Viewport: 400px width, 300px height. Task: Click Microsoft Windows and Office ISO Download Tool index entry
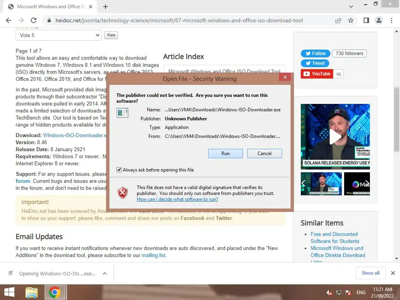coord(224,71)
